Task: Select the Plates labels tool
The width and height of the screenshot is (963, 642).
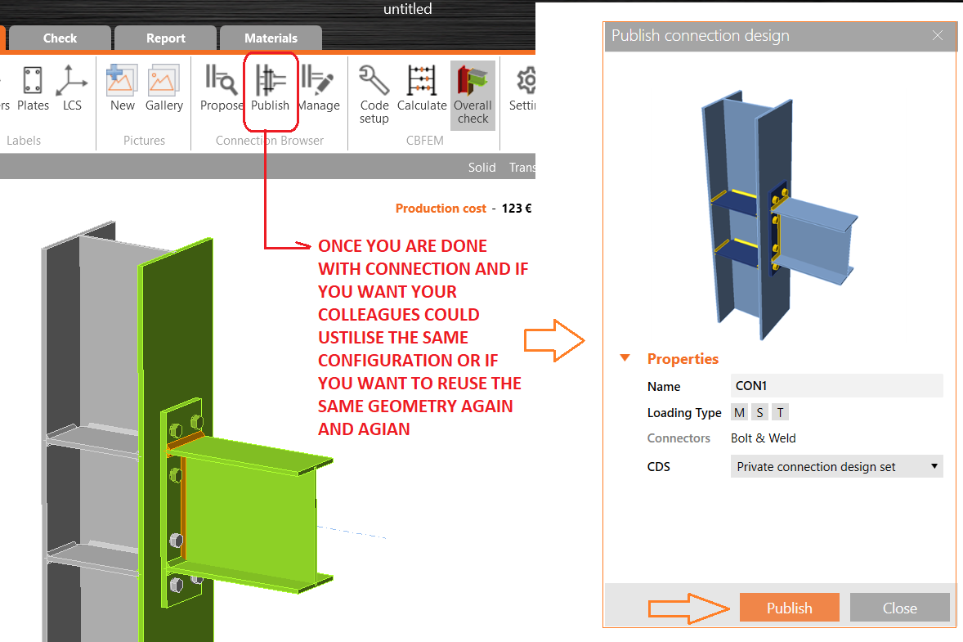Action: tap(33, 88)
